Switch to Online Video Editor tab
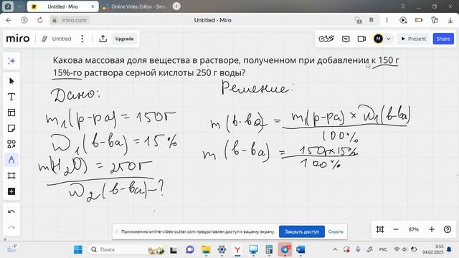 click(135, 6)
